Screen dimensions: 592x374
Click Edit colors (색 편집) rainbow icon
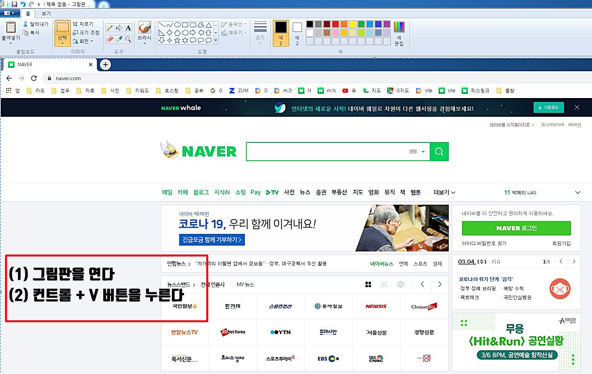click(x=399, y=27)
